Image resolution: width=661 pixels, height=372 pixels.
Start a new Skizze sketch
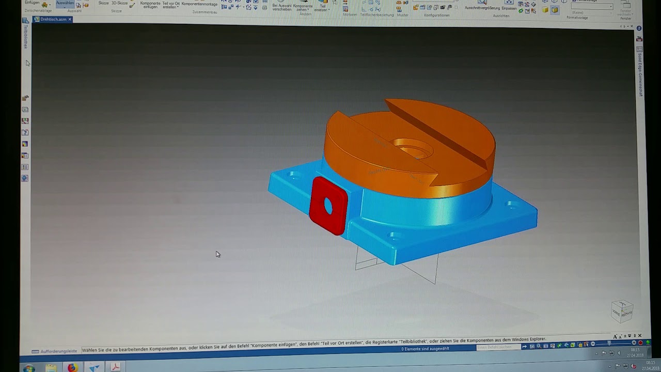click(x=103, y=3)
